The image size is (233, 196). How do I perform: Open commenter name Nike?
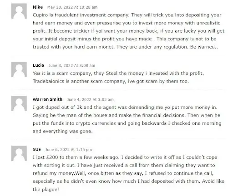[x=38, y=7]
